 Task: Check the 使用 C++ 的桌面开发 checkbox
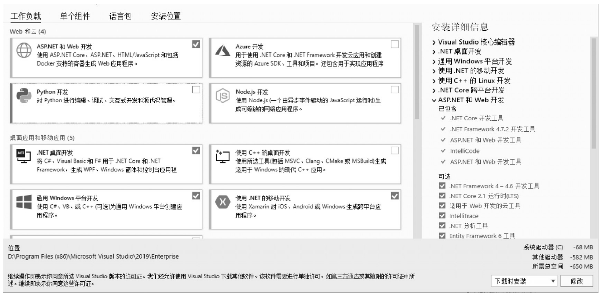395,150
